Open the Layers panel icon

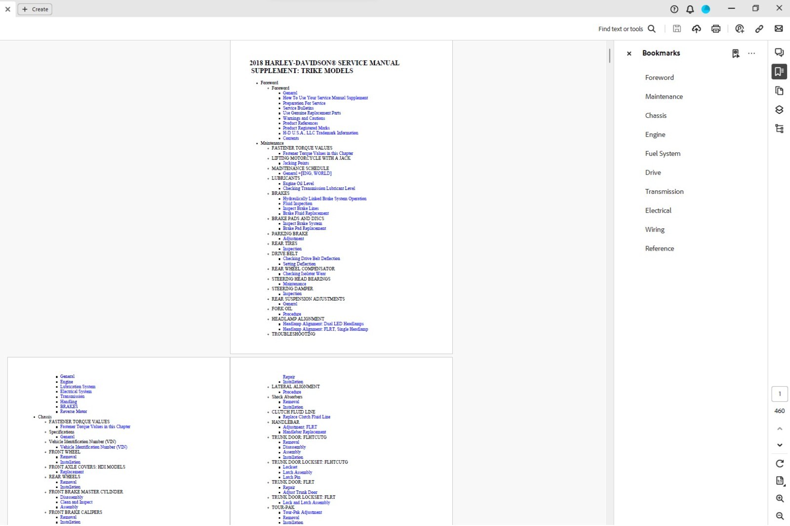coord(779,110)
